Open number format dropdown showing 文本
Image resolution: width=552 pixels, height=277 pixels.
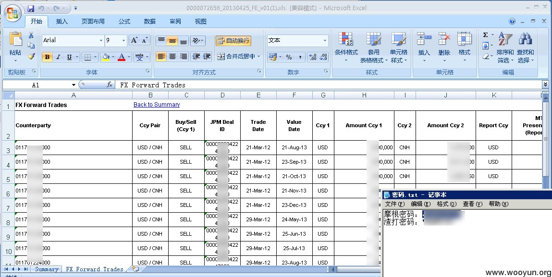coord(325,40)
